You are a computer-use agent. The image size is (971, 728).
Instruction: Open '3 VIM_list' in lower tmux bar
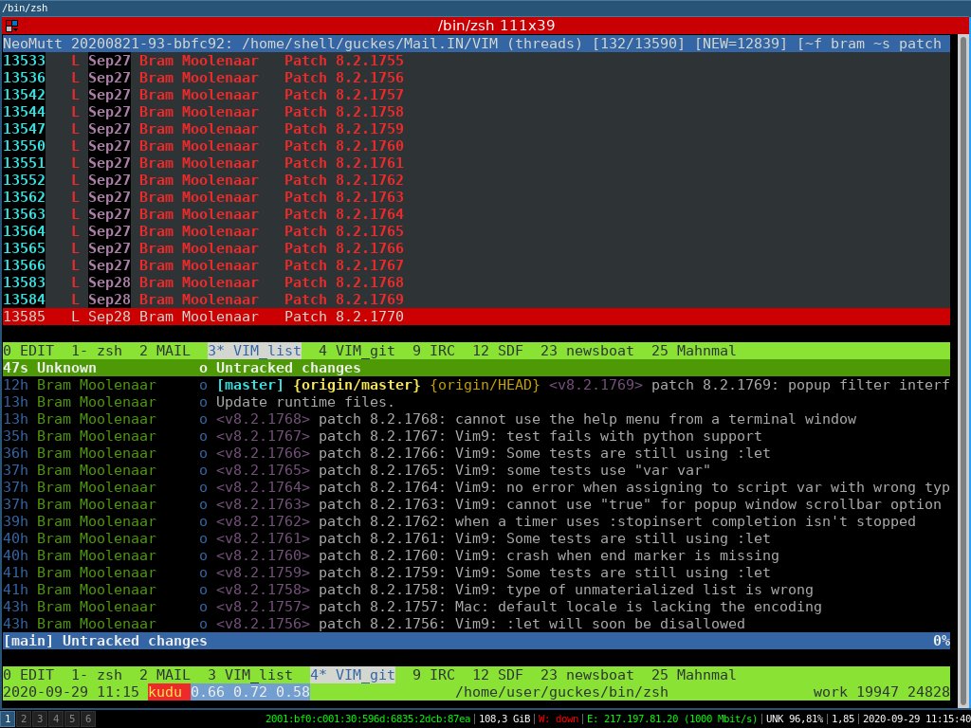coord(250,675)
